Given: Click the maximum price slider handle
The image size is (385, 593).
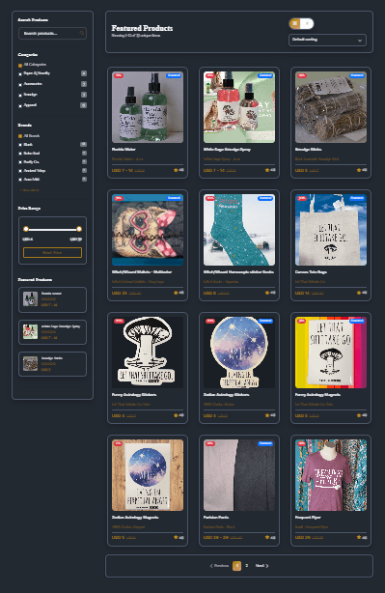Looking at the screenshot, I should (79, 229).
